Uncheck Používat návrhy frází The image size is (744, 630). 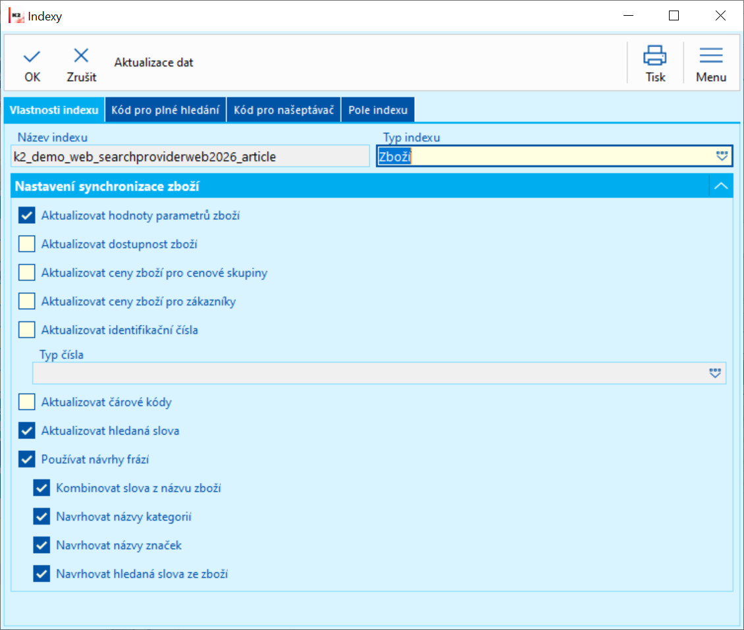click(x=27, y=459)
